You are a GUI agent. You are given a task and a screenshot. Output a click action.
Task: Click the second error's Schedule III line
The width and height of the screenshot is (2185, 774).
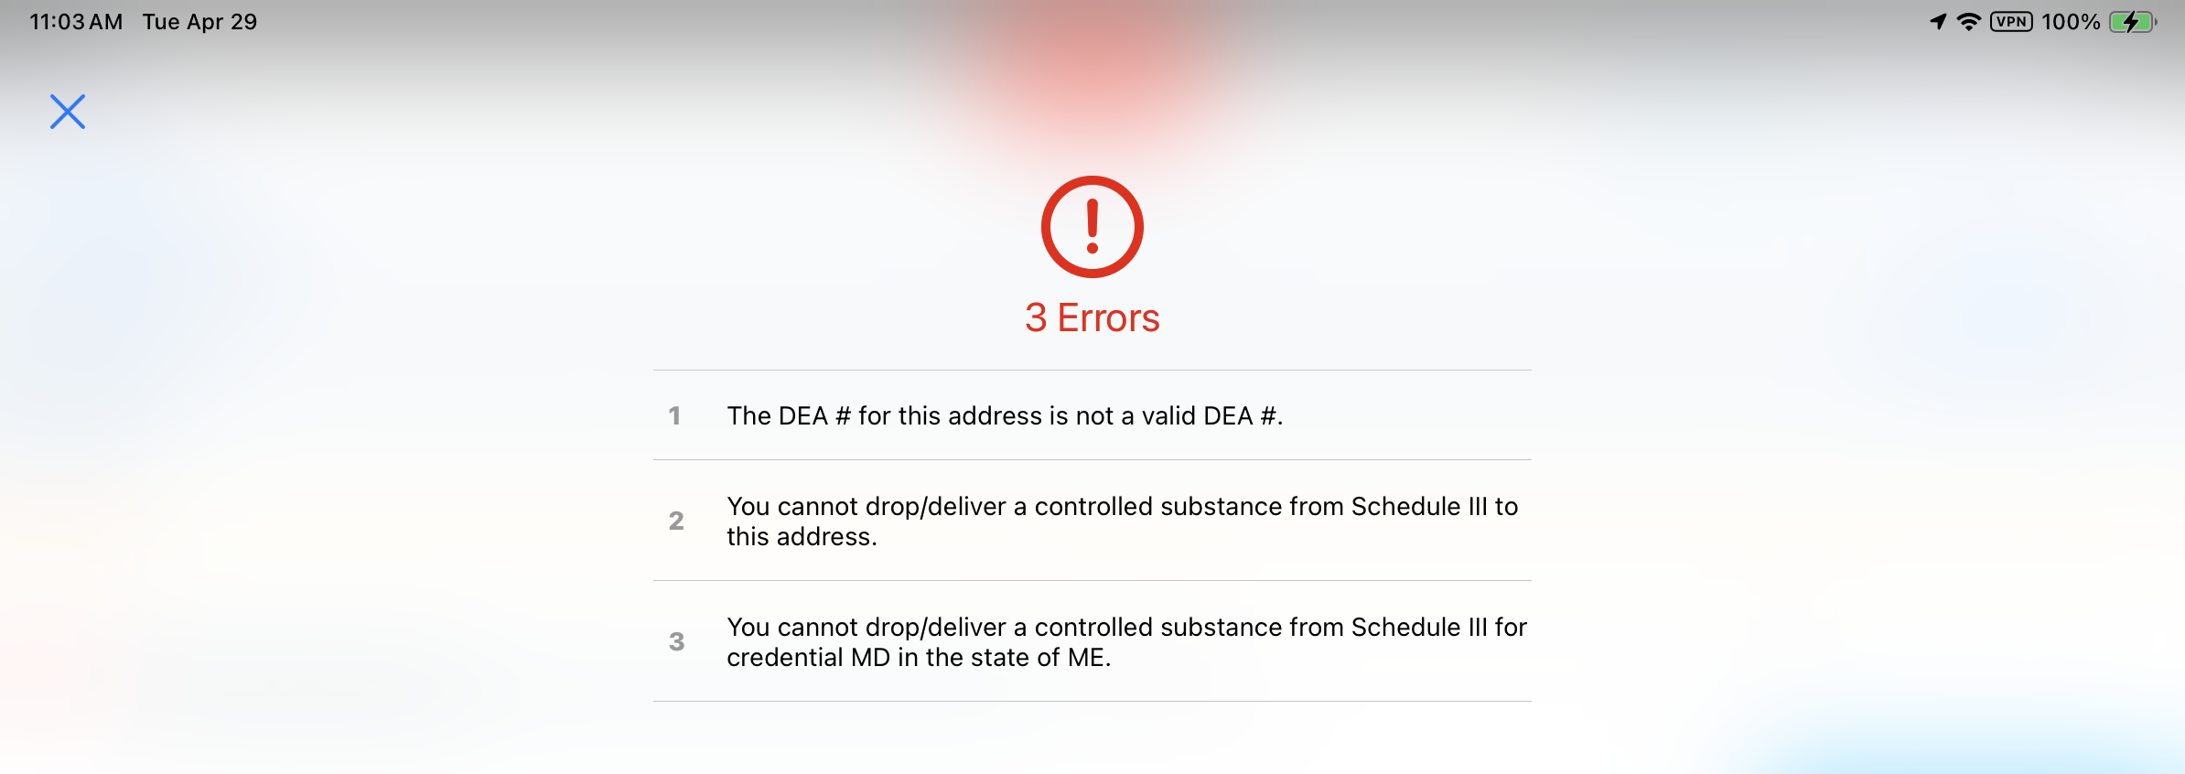tap(1122, 506)
